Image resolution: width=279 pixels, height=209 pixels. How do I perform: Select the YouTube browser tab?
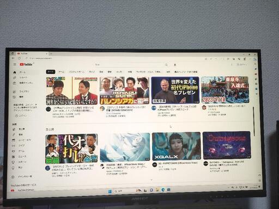[x=32, y=54]
